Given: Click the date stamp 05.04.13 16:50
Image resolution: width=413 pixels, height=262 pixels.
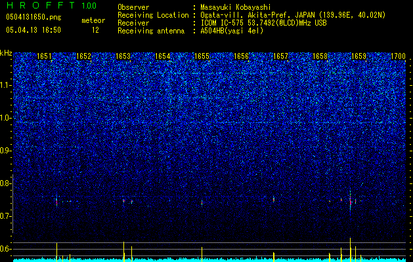Looking at the screenshot, I should pos(33,30).
